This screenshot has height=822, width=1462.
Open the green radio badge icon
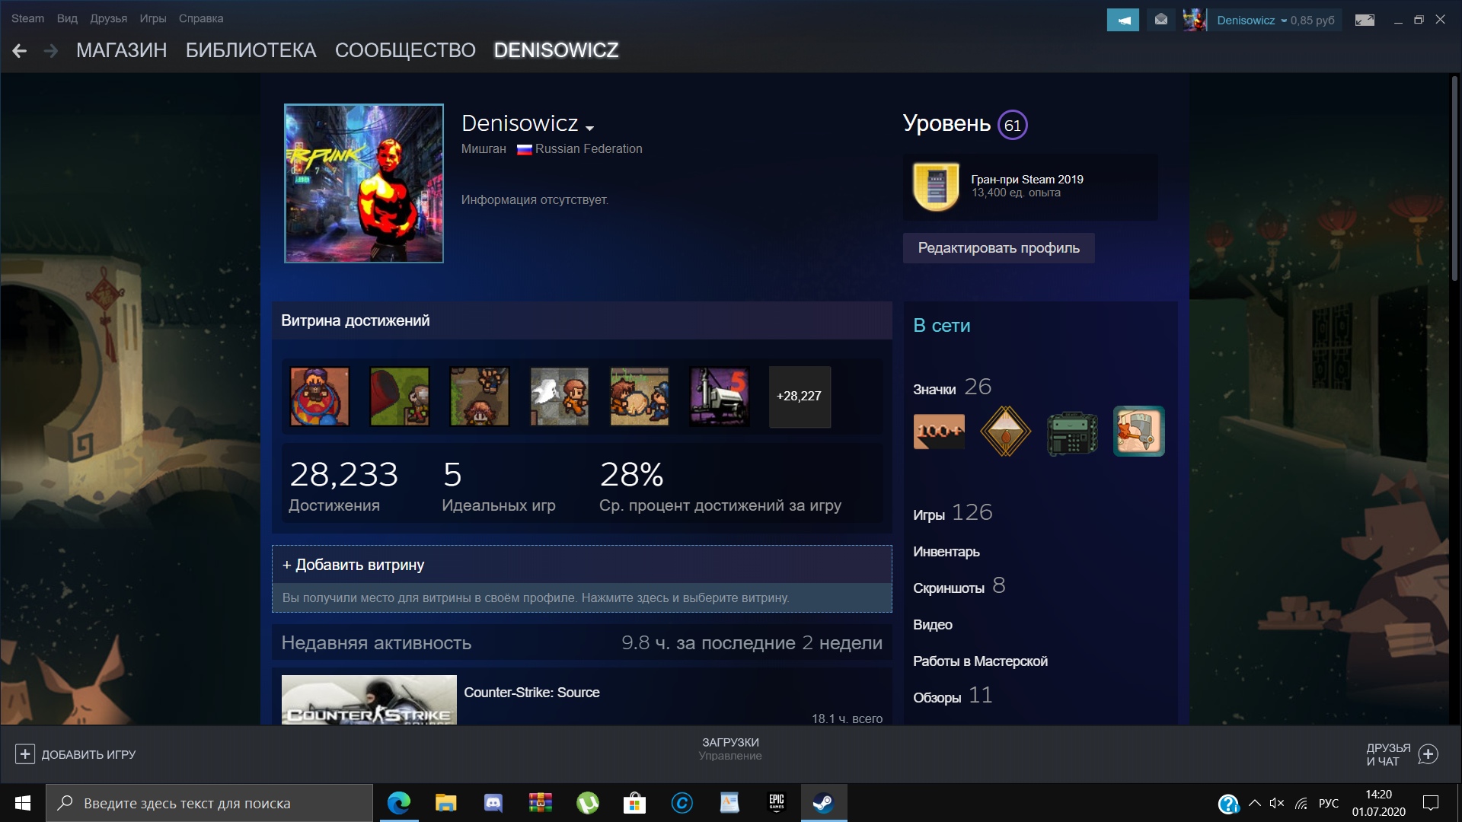click(x=1072, y=433)
